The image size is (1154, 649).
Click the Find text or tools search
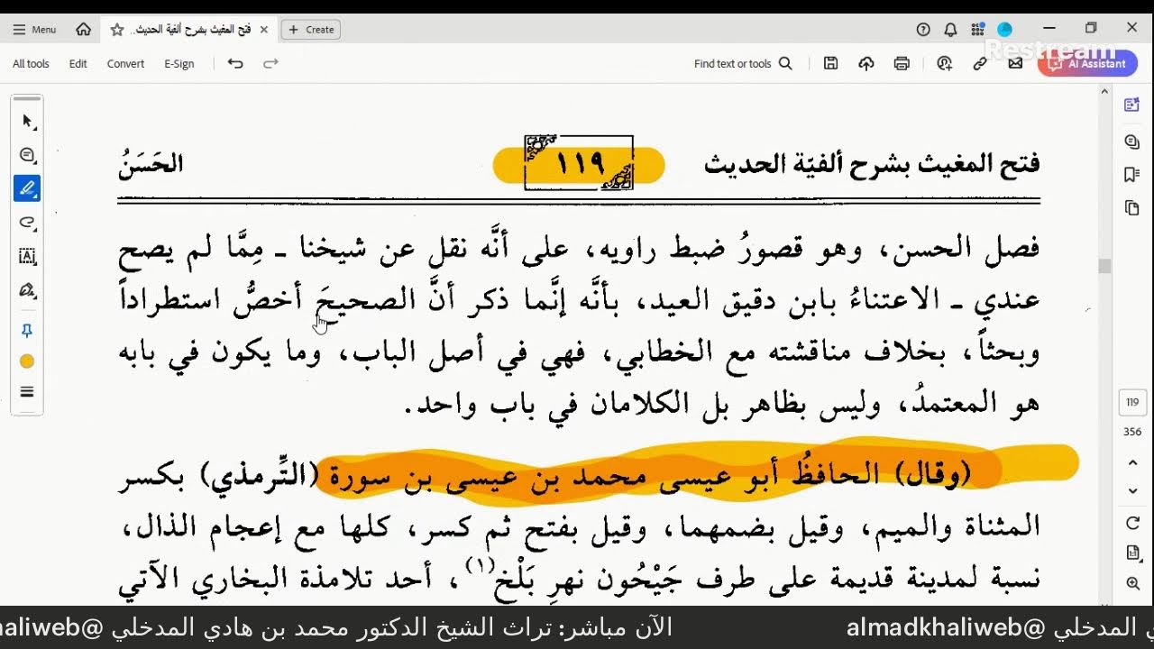(x=743, y=64)
